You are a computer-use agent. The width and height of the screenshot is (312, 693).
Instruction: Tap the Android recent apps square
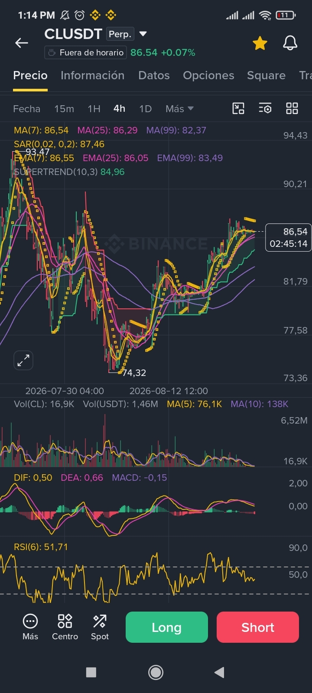click(x=91, y=672)
